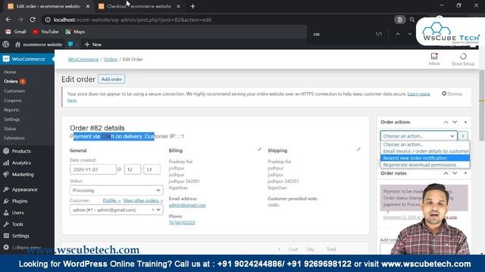Viewport: 485px width, 272px height.
Task: Click the find-in-page search field
Action: pos(340,34)
